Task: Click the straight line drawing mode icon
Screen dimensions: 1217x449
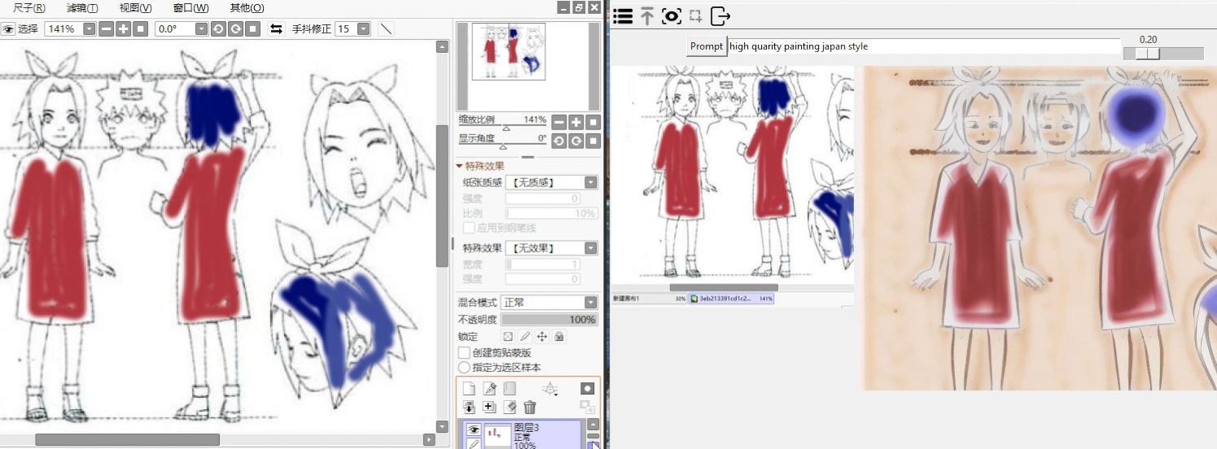Action: tap(386, 29)
